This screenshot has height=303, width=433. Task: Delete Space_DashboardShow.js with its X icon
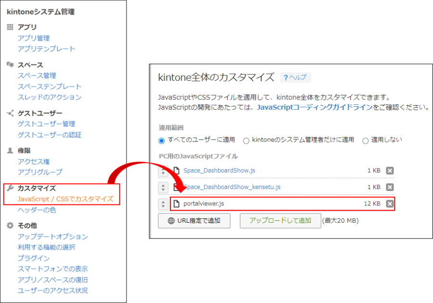(390, 171)
